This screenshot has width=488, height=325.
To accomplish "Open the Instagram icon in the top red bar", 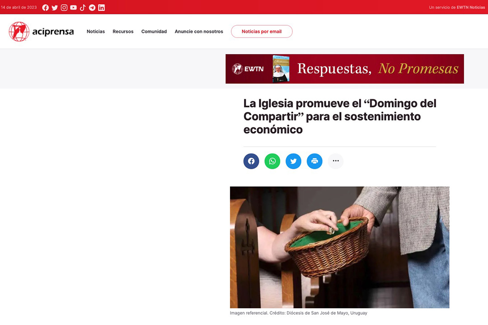I will click(64, 8).
